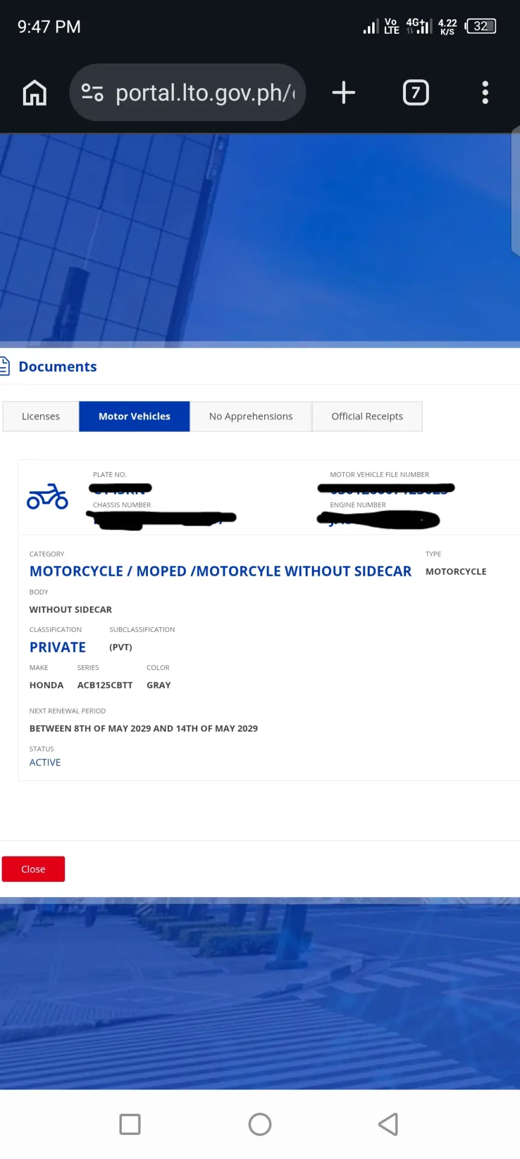Open browser three-dot overflow menu
This screenshot has height=1159, width=520.
pos(485,92)
